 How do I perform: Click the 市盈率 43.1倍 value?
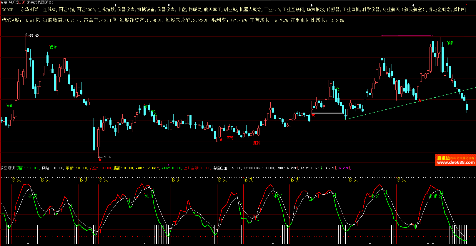coord(100,20)
